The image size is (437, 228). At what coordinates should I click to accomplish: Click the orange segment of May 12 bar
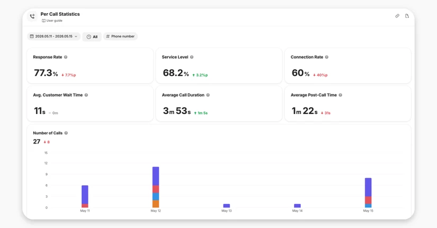tap(156, 204)
